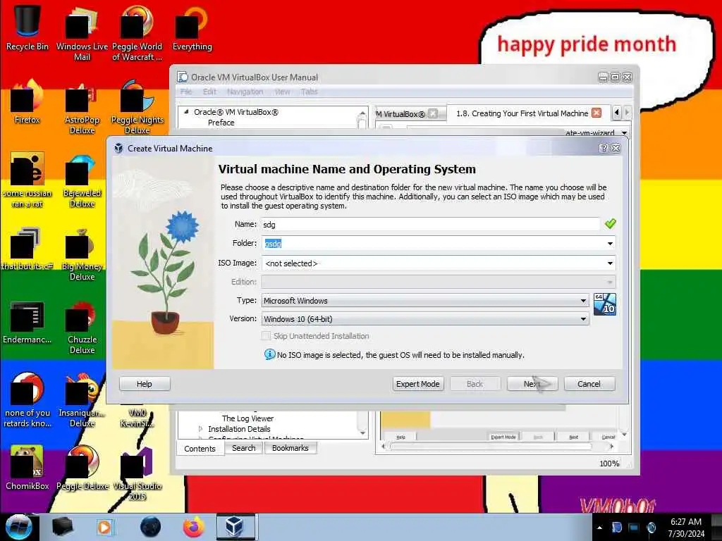Switch to the Contents tab
Viewport: 722px width, 541px height.
point(200,449)
